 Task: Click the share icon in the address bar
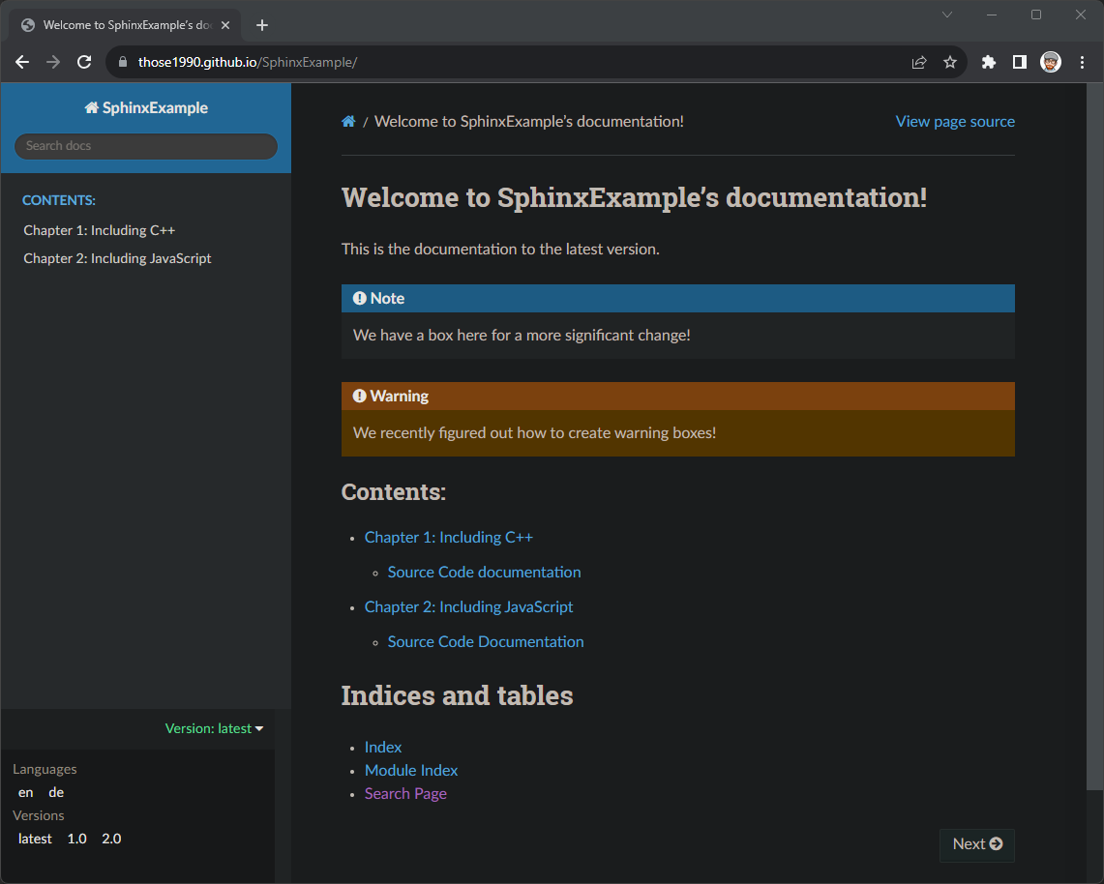917,61
